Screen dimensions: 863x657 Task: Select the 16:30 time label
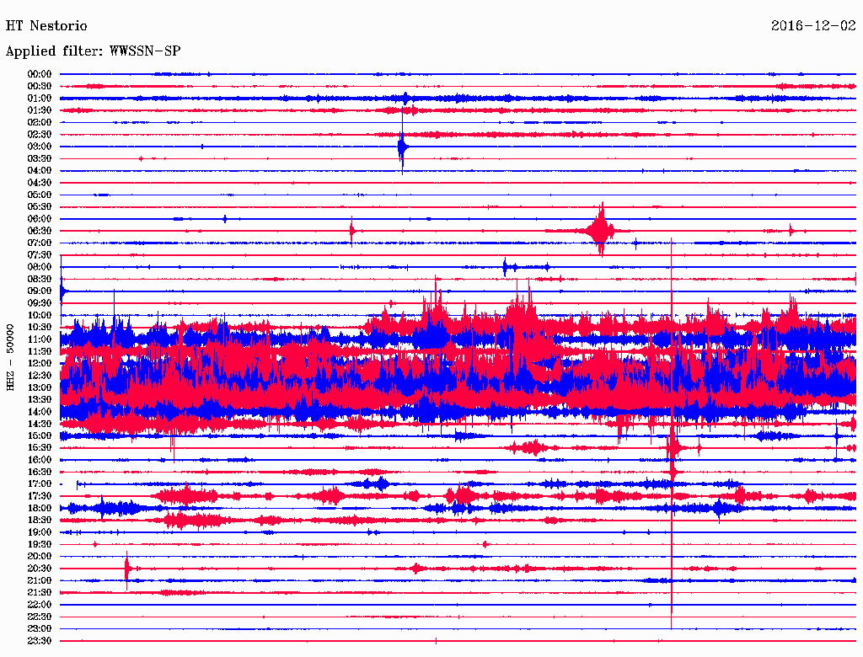[x=40, y=473]
